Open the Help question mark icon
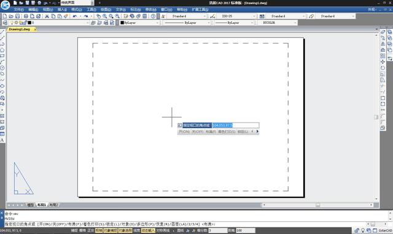This screenshot has height=234, width=393. (153, 16)
